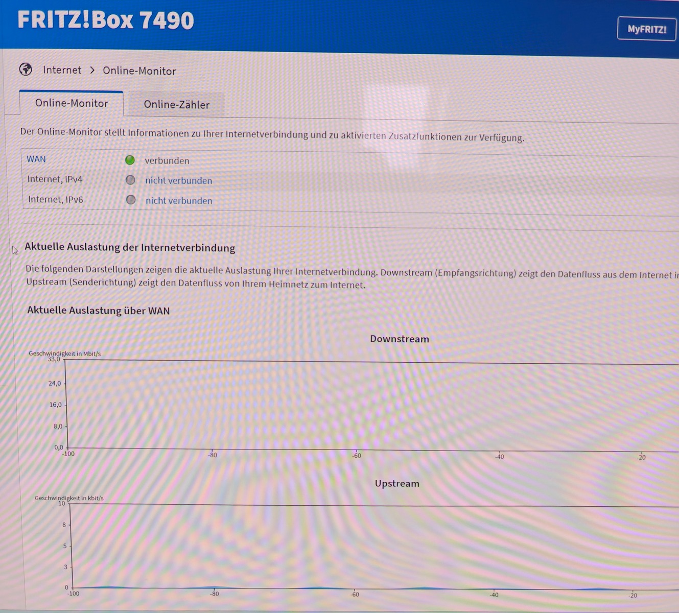679x613 pixels.
Task: Click the description sentence starting 'Der Online-Monitor stellt'
Action: click(x=272, y=135)
